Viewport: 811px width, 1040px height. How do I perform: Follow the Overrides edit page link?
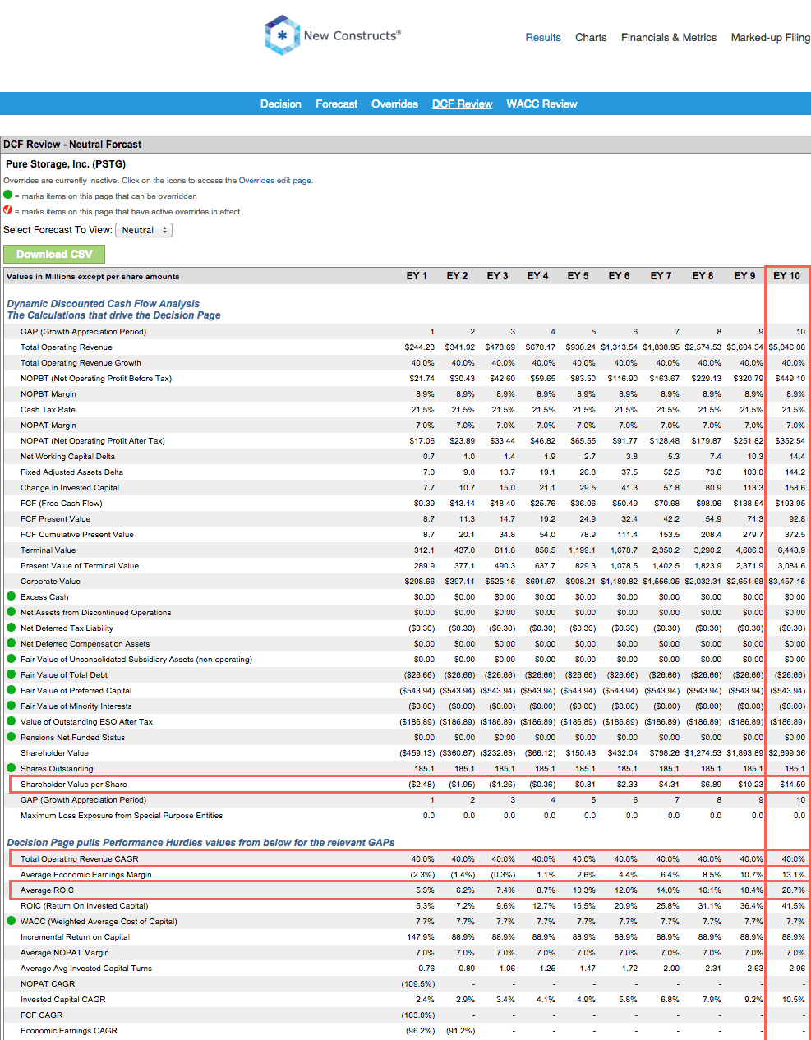275,180
